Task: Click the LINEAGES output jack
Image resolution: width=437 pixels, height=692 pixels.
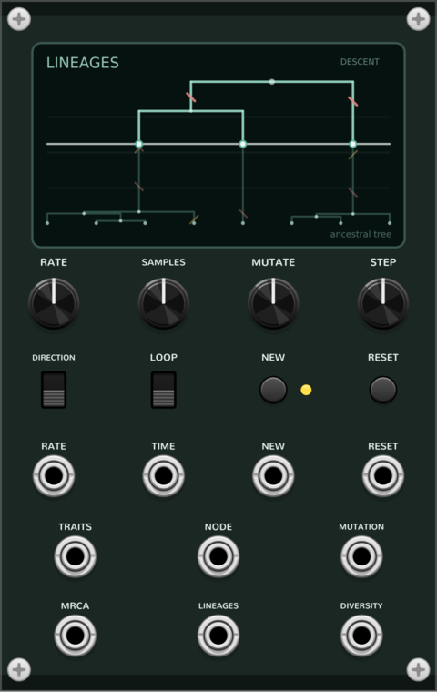Action: [218, 636]
